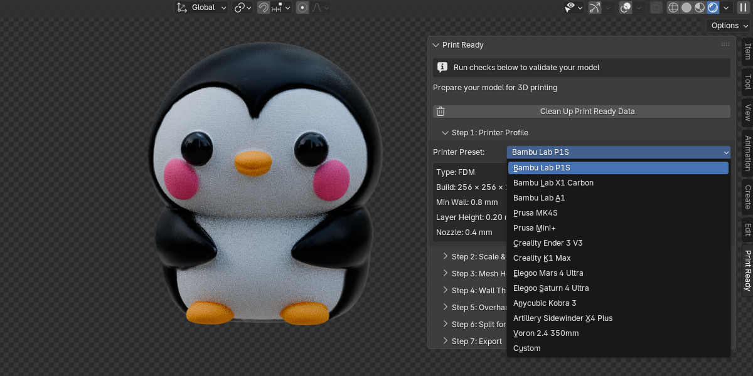Open the Options dropdown

coord(729,26)
